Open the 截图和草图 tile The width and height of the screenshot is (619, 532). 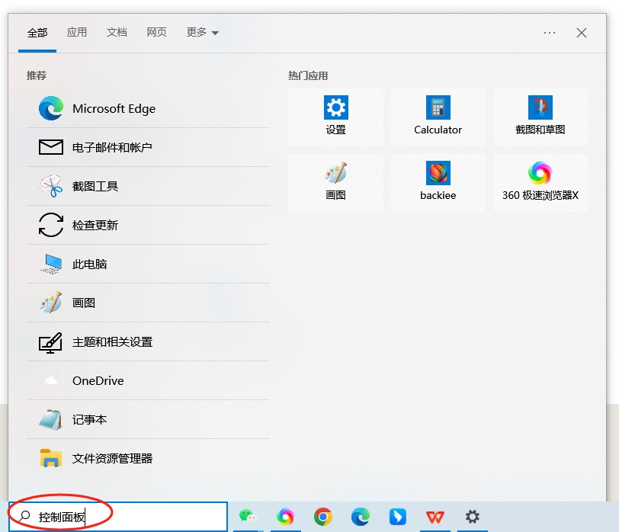click(540, 117)
